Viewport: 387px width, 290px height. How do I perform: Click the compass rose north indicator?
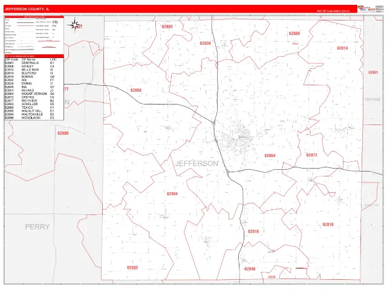click(x=75, y=25)
